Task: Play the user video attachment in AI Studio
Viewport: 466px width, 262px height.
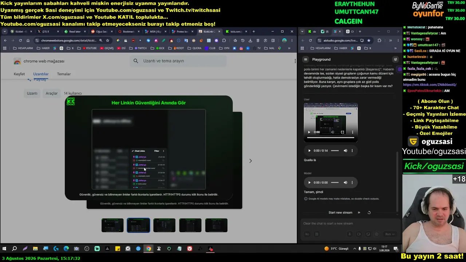Action: [309, 132]
